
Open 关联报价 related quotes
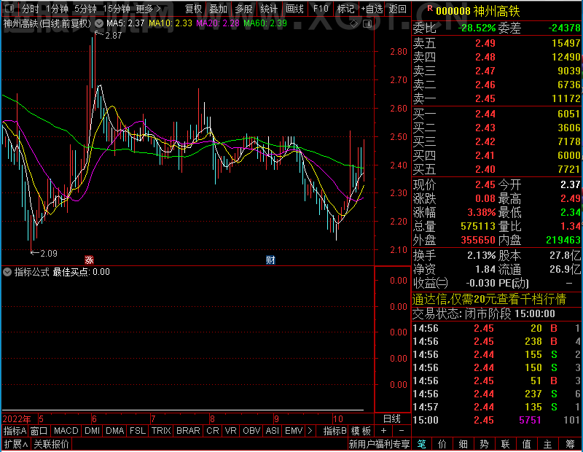point(51,444)
